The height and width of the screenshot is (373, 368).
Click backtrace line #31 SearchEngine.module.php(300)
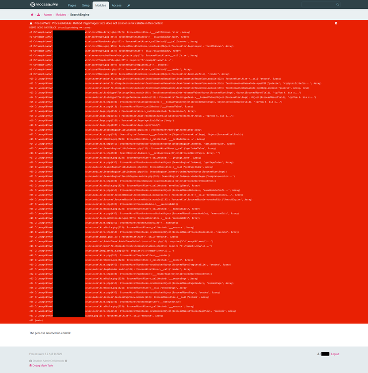coord(132,176)
